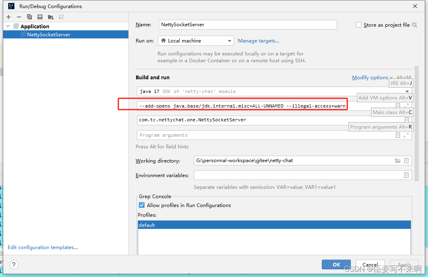428x277 pixels.
Task: Open Manage targets link
Action: coord(258,40)
